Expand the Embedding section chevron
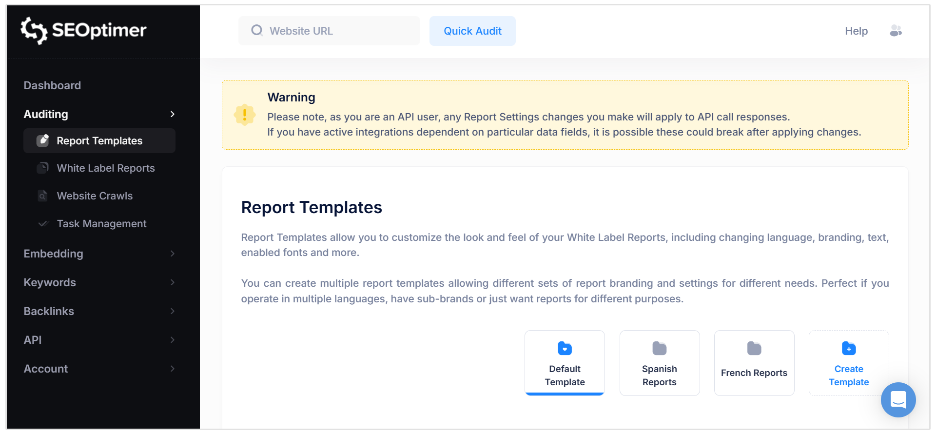Screen dimensions: 936x434 pos(172,254)
